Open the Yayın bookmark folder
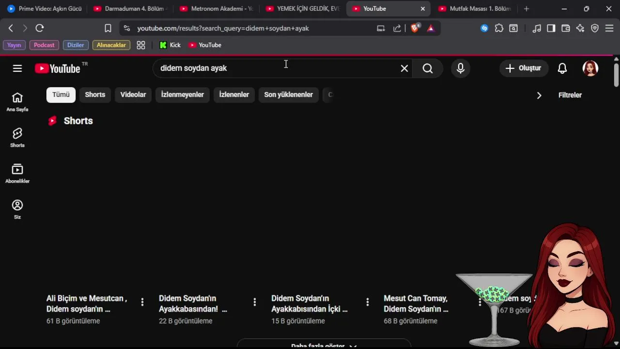 [x=14, y=45]
